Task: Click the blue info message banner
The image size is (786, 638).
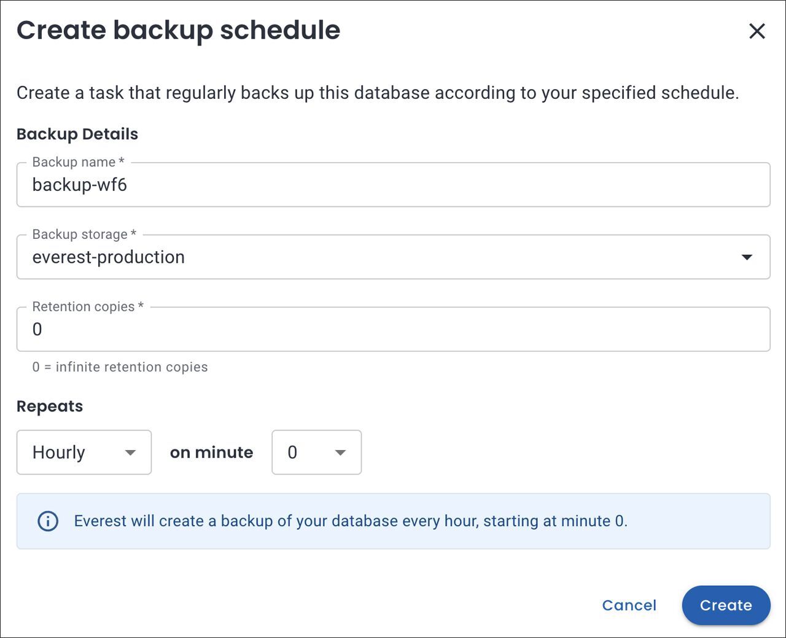Action: [393, 521]
